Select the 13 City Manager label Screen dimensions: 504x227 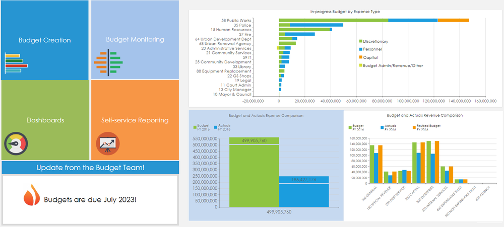click(235, 90)
